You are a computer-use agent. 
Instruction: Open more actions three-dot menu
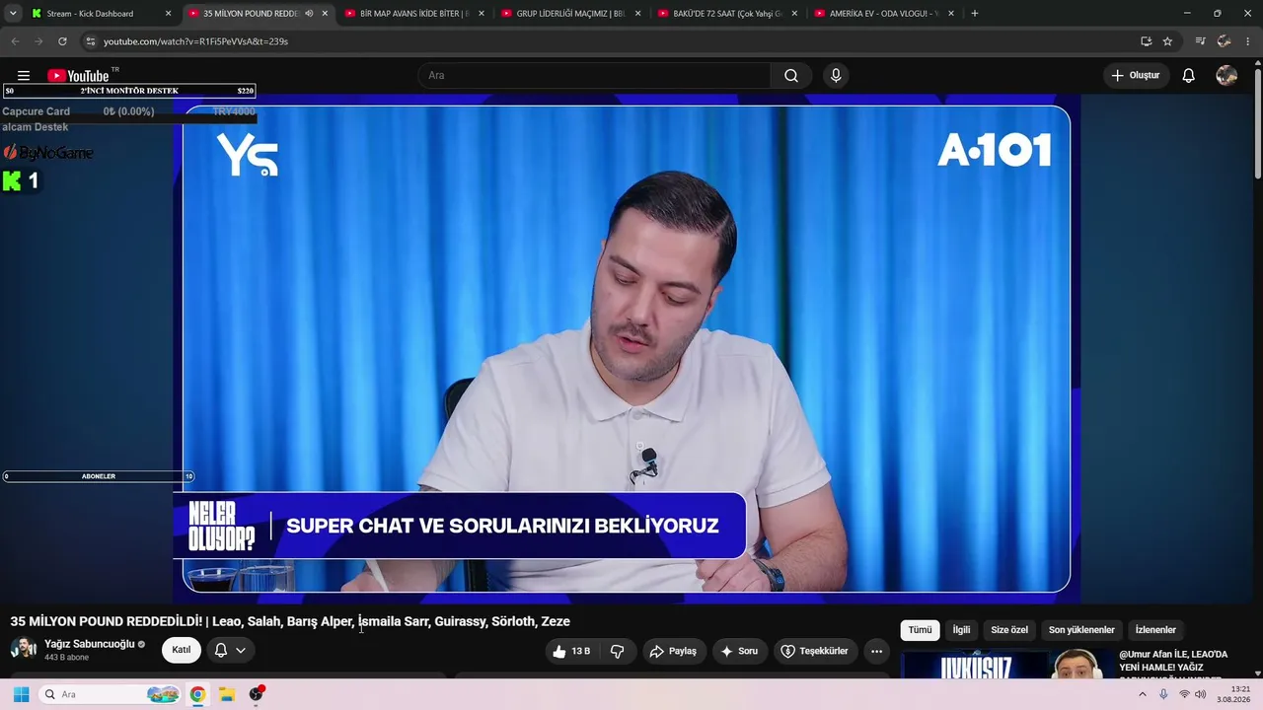pos(876,651)
